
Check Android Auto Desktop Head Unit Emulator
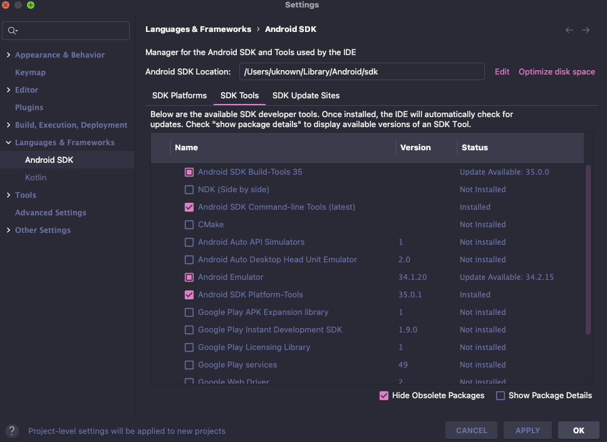189,260
